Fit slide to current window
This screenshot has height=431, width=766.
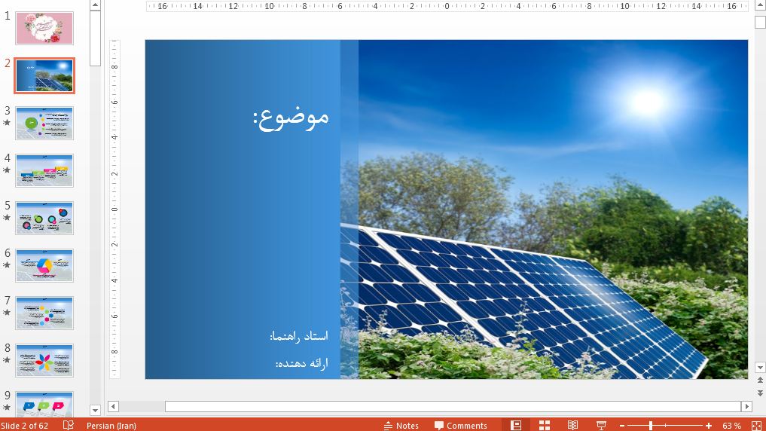pyautogui.click(x=755, y=425)
